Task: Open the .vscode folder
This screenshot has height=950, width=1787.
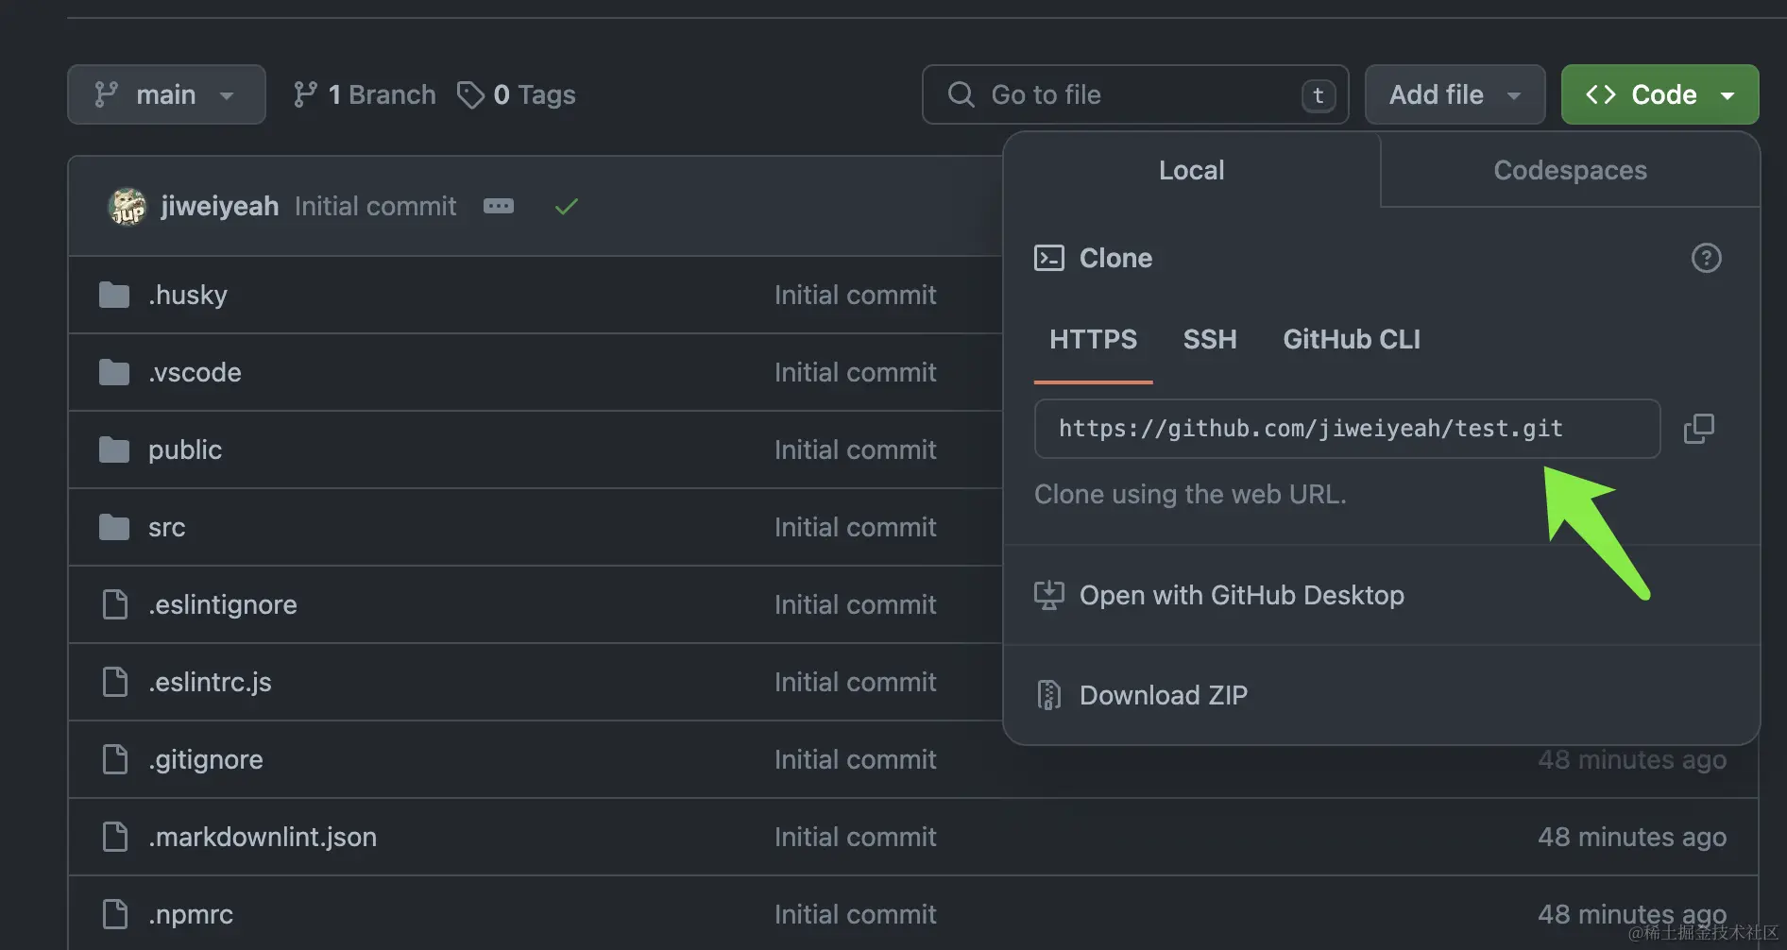Action: click(195, 372)
